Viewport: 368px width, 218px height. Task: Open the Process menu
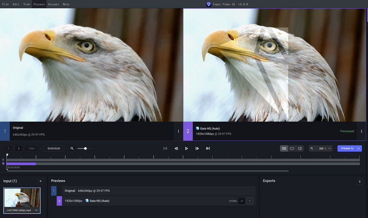[x=39, y=4]
